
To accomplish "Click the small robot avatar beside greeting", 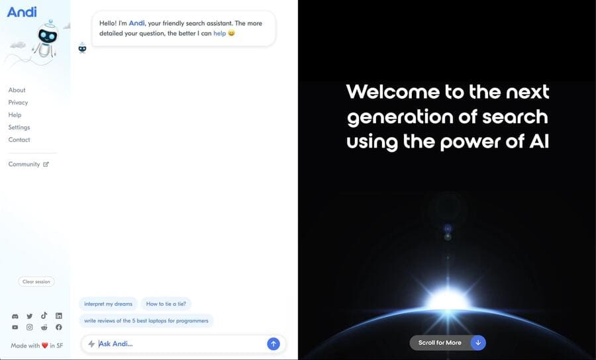I will coord(82,48).
